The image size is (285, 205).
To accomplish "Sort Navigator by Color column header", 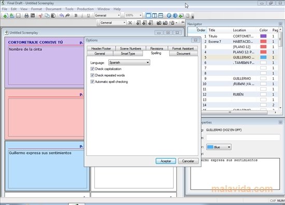I will (263, 30).
